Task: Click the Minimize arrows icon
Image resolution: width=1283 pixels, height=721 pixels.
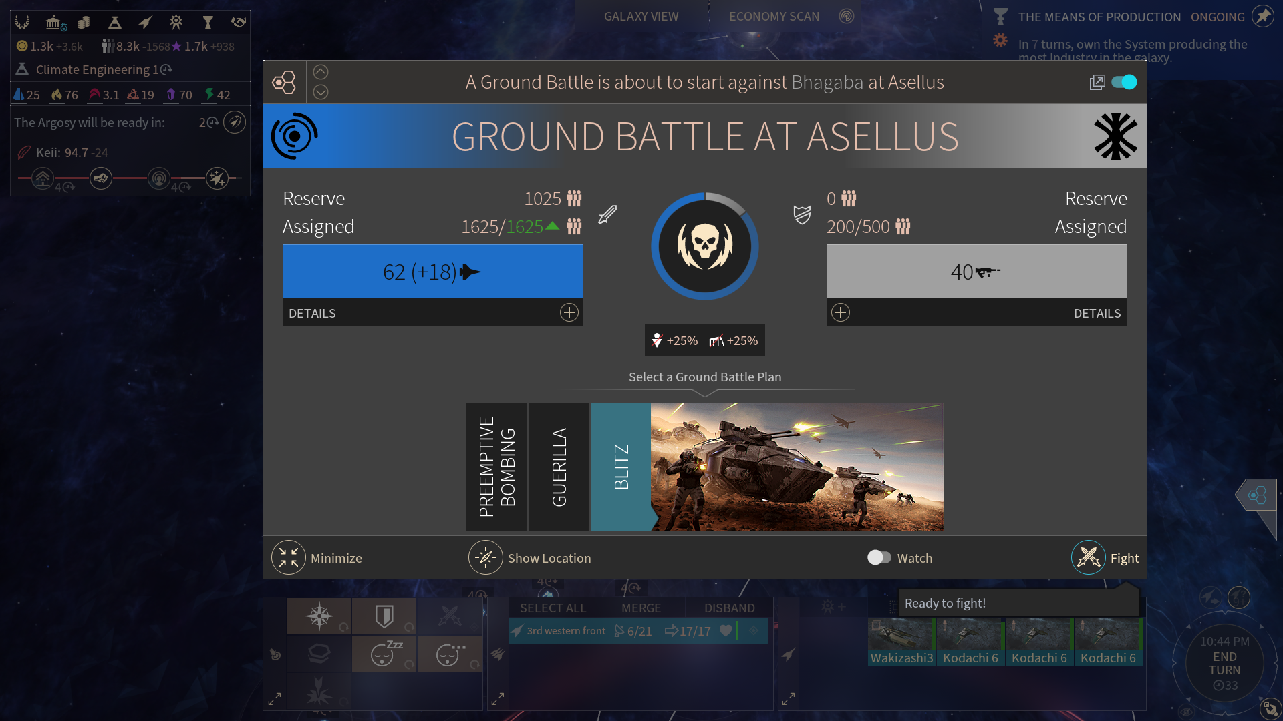Action: (x=289, y=557)
